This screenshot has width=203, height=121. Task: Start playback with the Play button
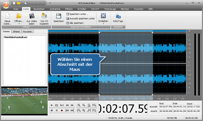pyautogui.click(x=52, y=105)
